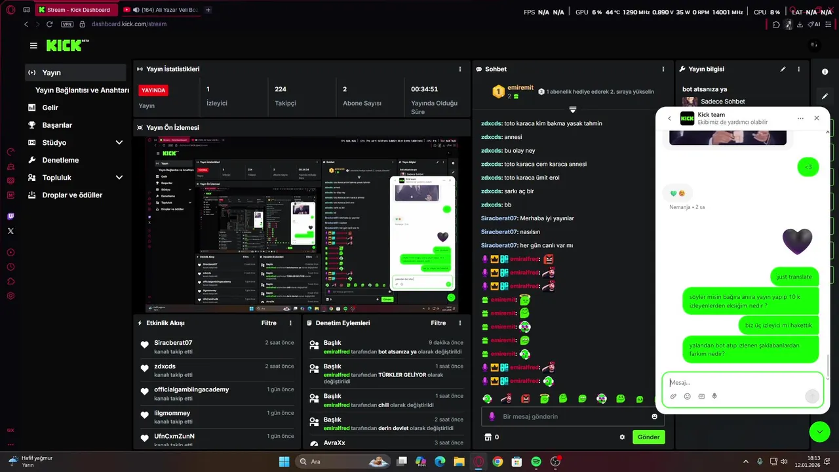
Task: Go back in Kick team messenger
Action: [669, 119]
